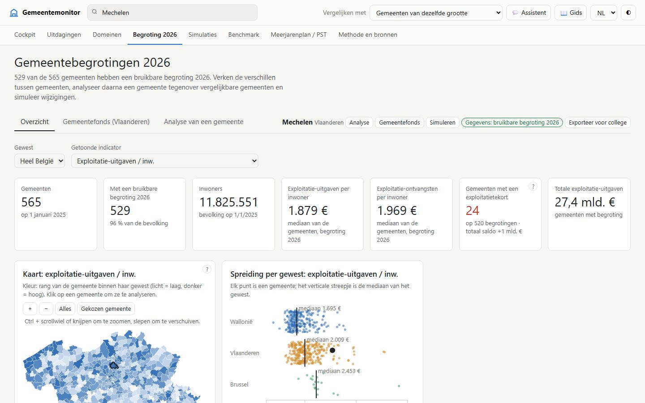Click the 'Gemeentebegrotingen 2026' heading

pos(92,62)
